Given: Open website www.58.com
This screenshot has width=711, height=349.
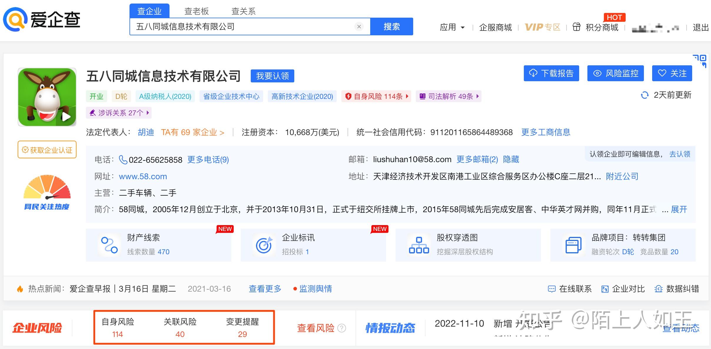Looking at the screenshot, I should coord(143,176).
